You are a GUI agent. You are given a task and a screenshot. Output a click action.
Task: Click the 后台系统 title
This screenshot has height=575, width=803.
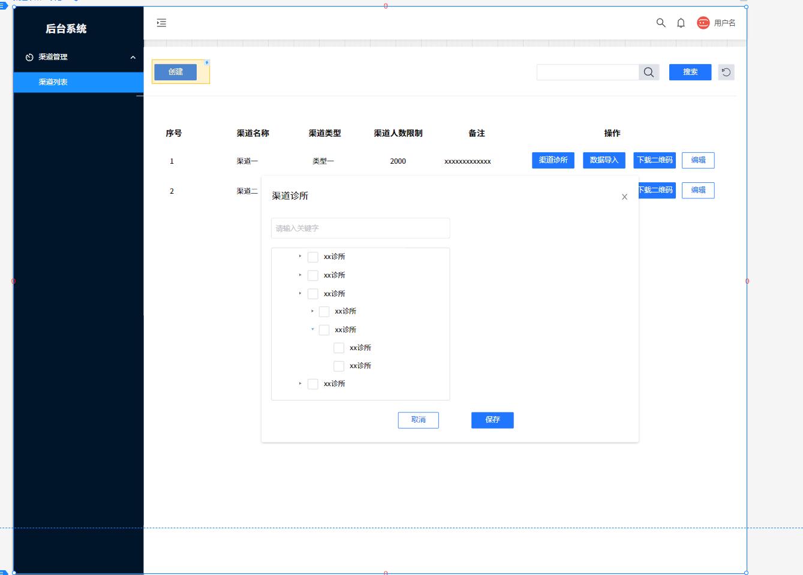click(66, 29)
